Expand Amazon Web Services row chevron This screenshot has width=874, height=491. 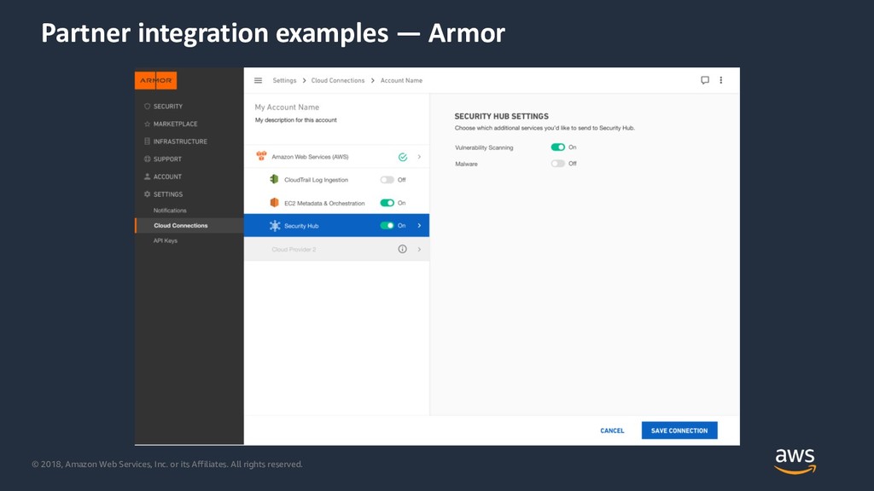[419, 157]
